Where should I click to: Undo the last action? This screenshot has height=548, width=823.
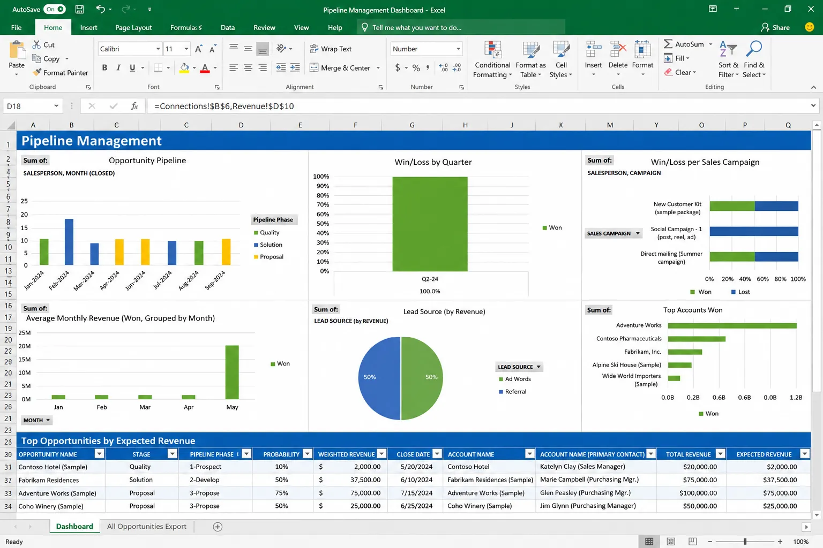(x=100, y=9)
